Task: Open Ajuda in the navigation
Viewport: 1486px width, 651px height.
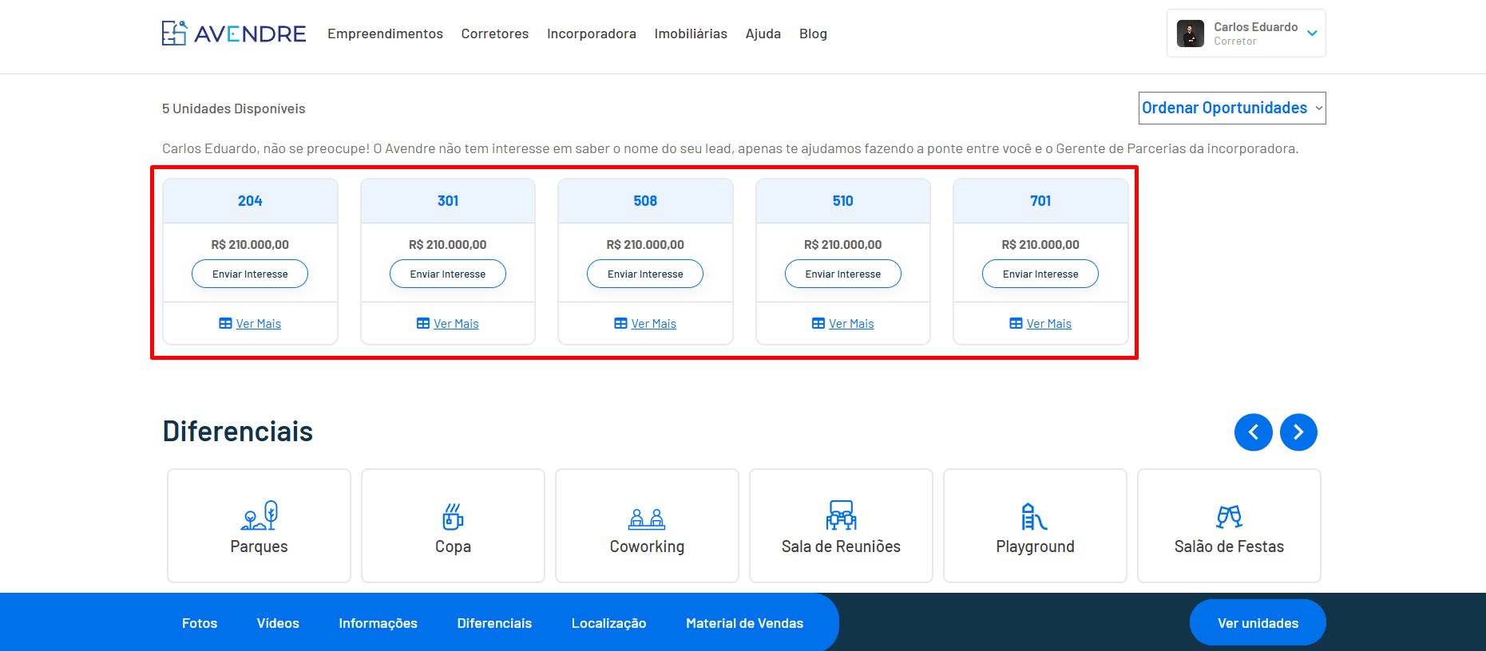Action: 763,34
